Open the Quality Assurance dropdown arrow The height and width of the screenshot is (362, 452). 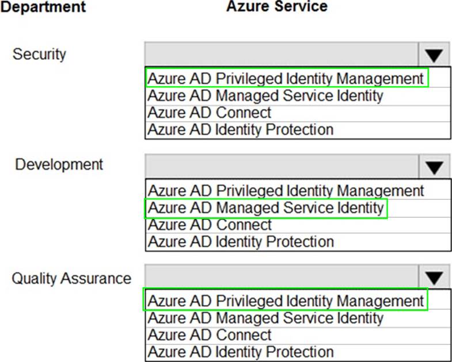pyautogui.click(x=434, y=278)
